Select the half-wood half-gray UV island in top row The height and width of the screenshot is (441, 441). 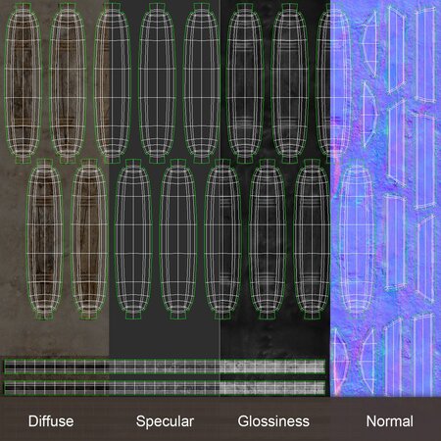click(x=112, y=83)
